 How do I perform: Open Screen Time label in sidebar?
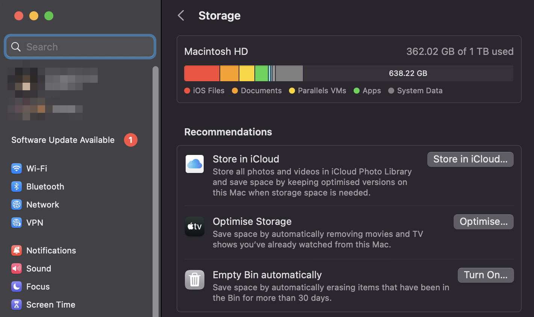(x=51, y=305)
